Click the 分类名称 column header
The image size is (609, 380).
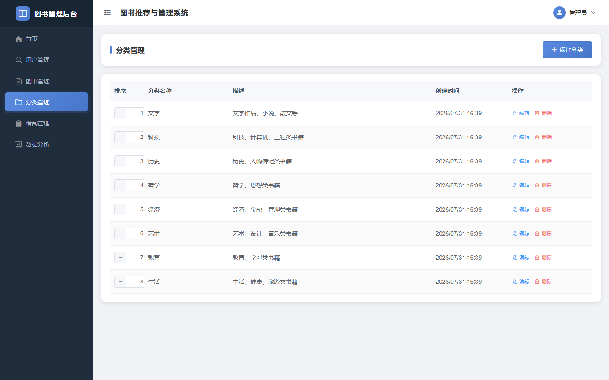[160, 91]
